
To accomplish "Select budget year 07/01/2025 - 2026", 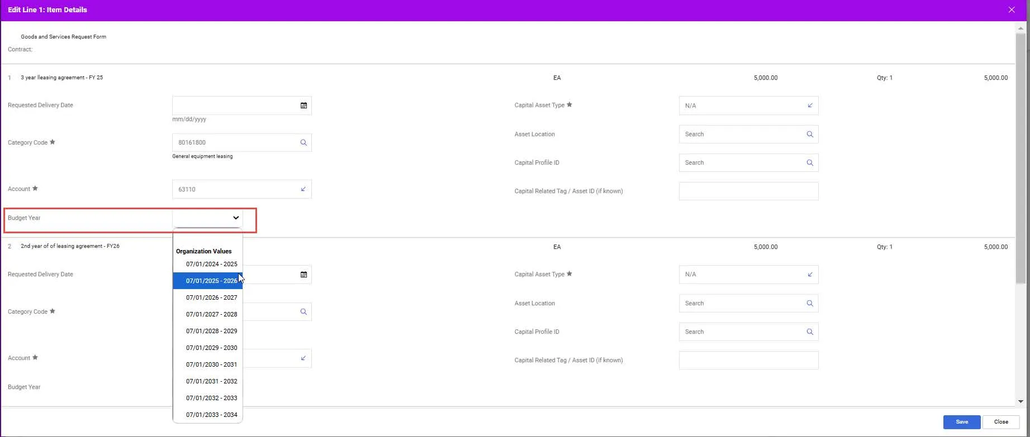I will [208, 281].
